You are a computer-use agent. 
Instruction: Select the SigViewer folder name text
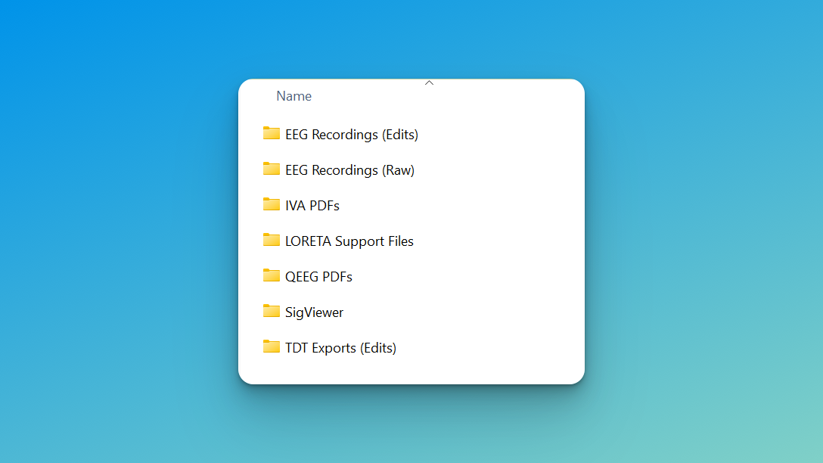[x=314, y=312]
